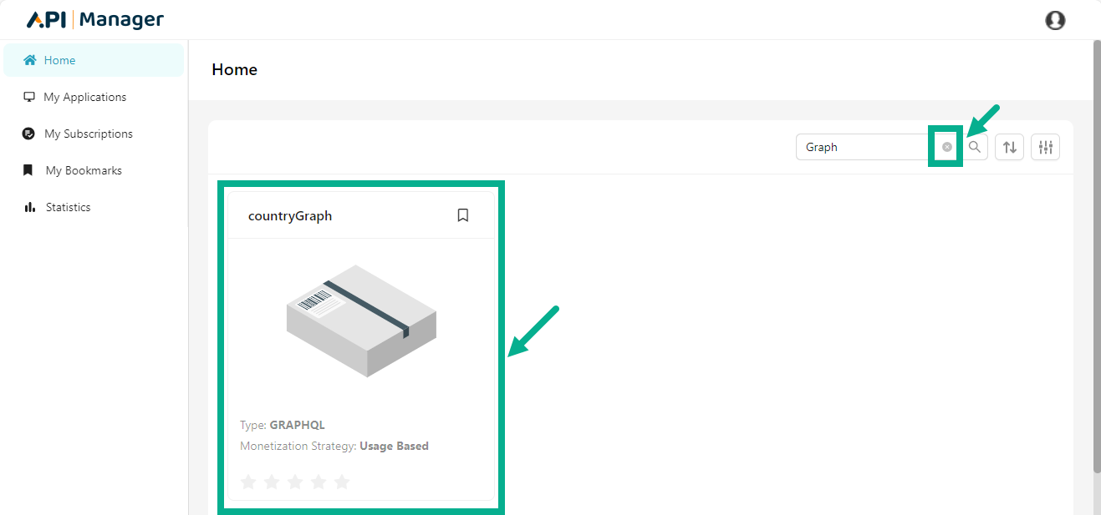This screenshot has height=515, width=1101.
Task: Open My Applications from the sidebar
Action: (x=84, y=97)
